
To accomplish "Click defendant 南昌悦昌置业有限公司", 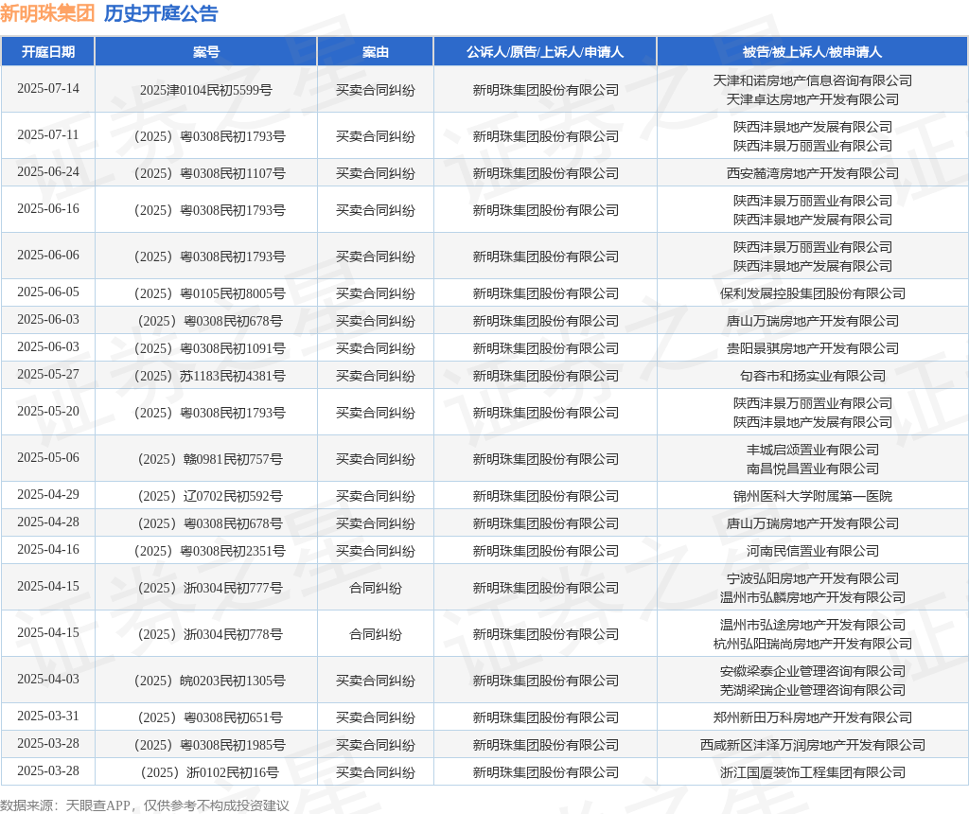I will pyautogui.click(x=812, y=469).
